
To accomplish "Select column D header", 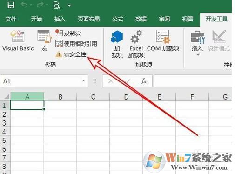I will click(x=126, y=97).
